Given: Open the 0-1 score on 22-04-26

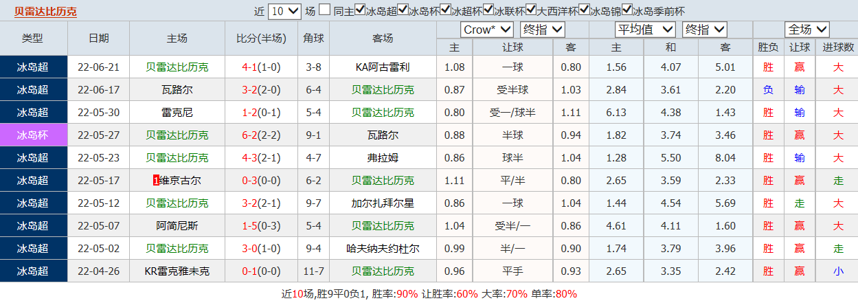Looking at the screenshot, I should pos(249,271).
